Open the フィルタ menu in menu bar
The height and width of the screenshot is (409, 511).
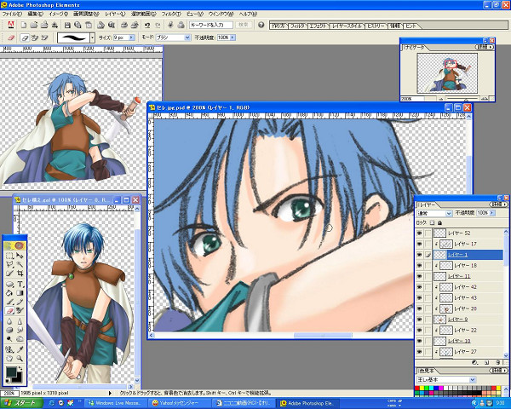171,14
